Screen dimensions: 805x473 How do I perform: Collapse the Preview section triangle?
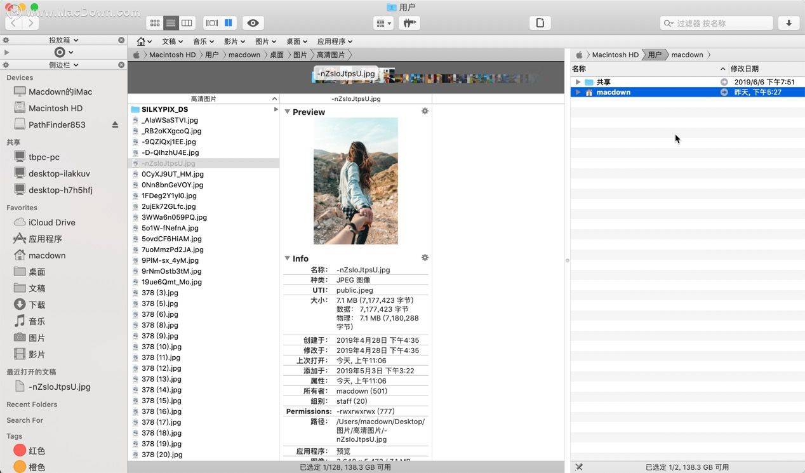(288, 112)
